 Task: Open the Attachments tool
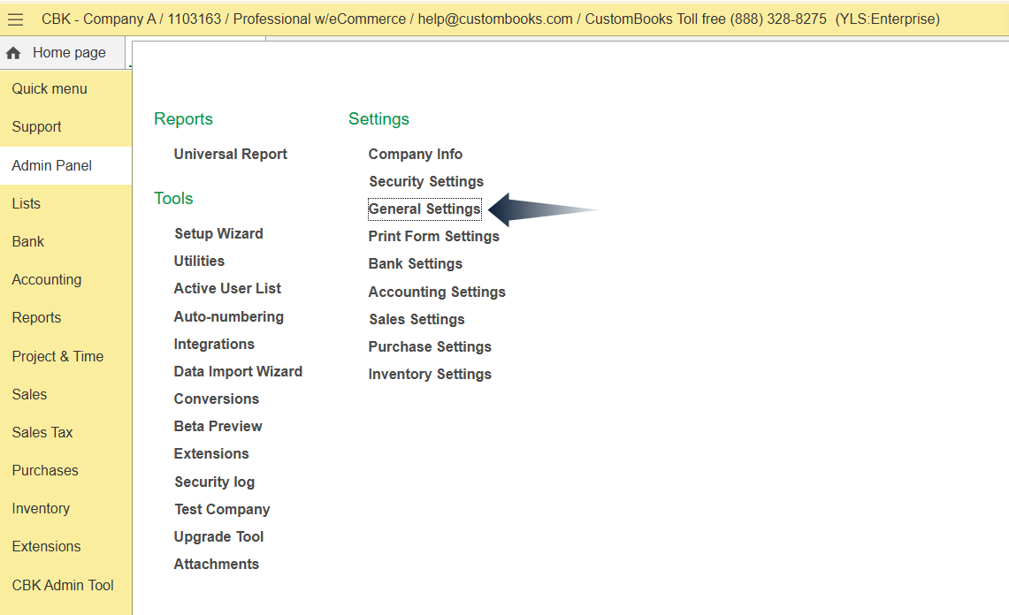coord(217,564)
